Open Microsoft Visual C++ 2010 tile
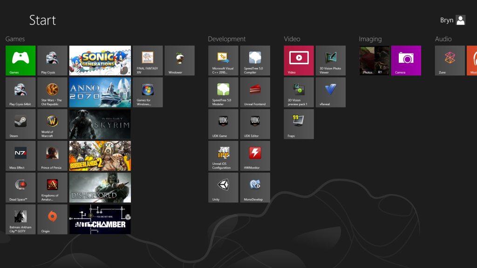The height and width of the screenshot is (268, 477). pyautogui.click(x=223, y=60)
